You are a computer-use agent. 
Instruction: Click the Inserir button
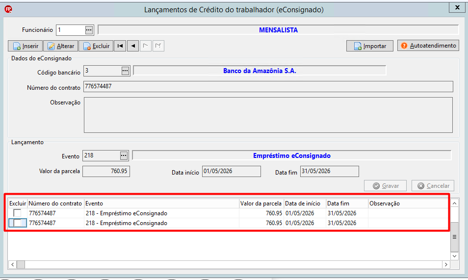[26, 46]
